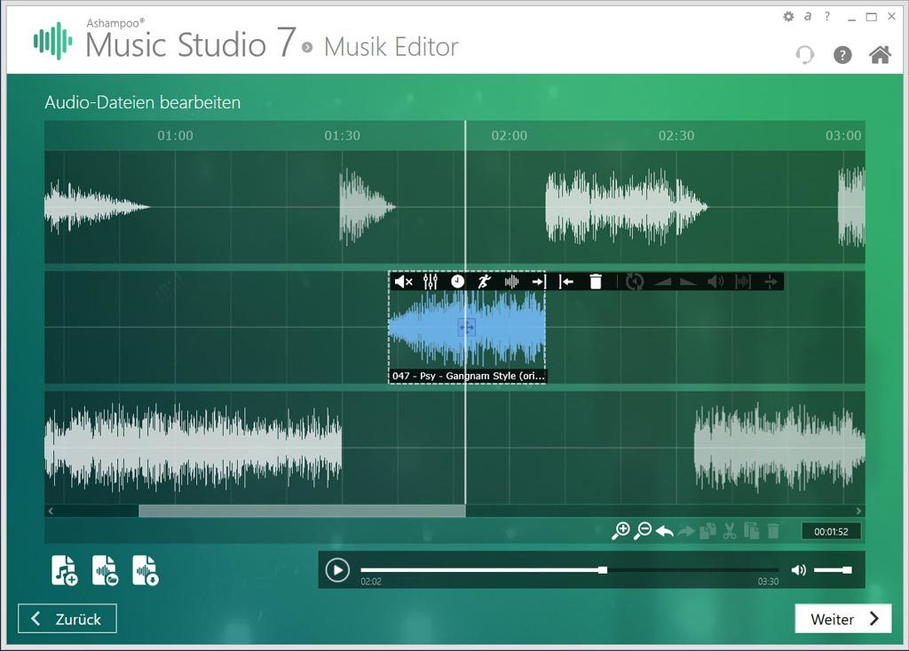This screenshot has width=909, height=651.
Task: Click the fade-out ramp icon
Action: tap(688, 282)
